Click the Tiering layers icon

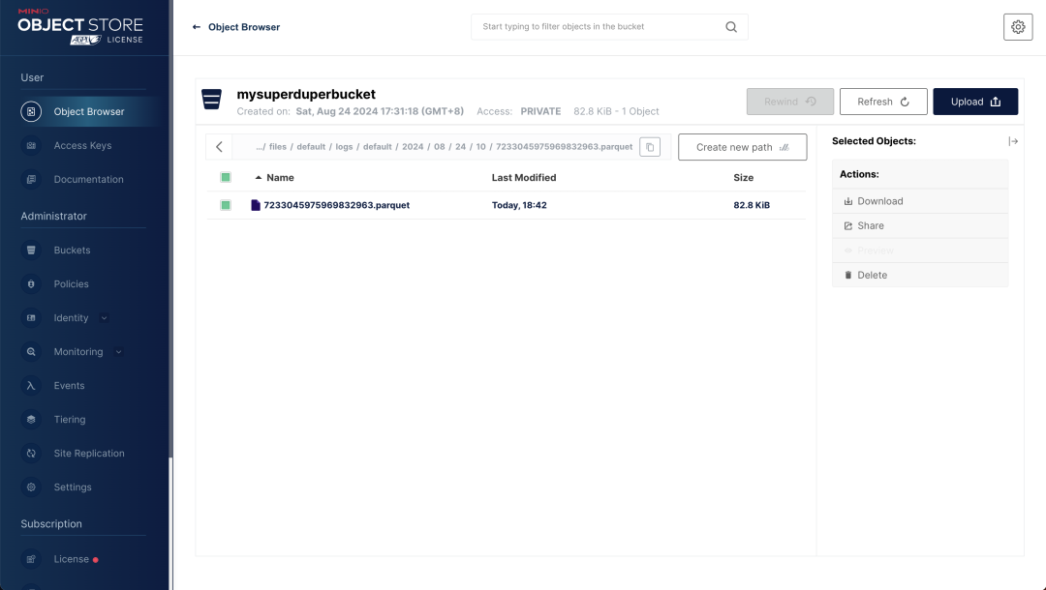(x=31, y=420)
